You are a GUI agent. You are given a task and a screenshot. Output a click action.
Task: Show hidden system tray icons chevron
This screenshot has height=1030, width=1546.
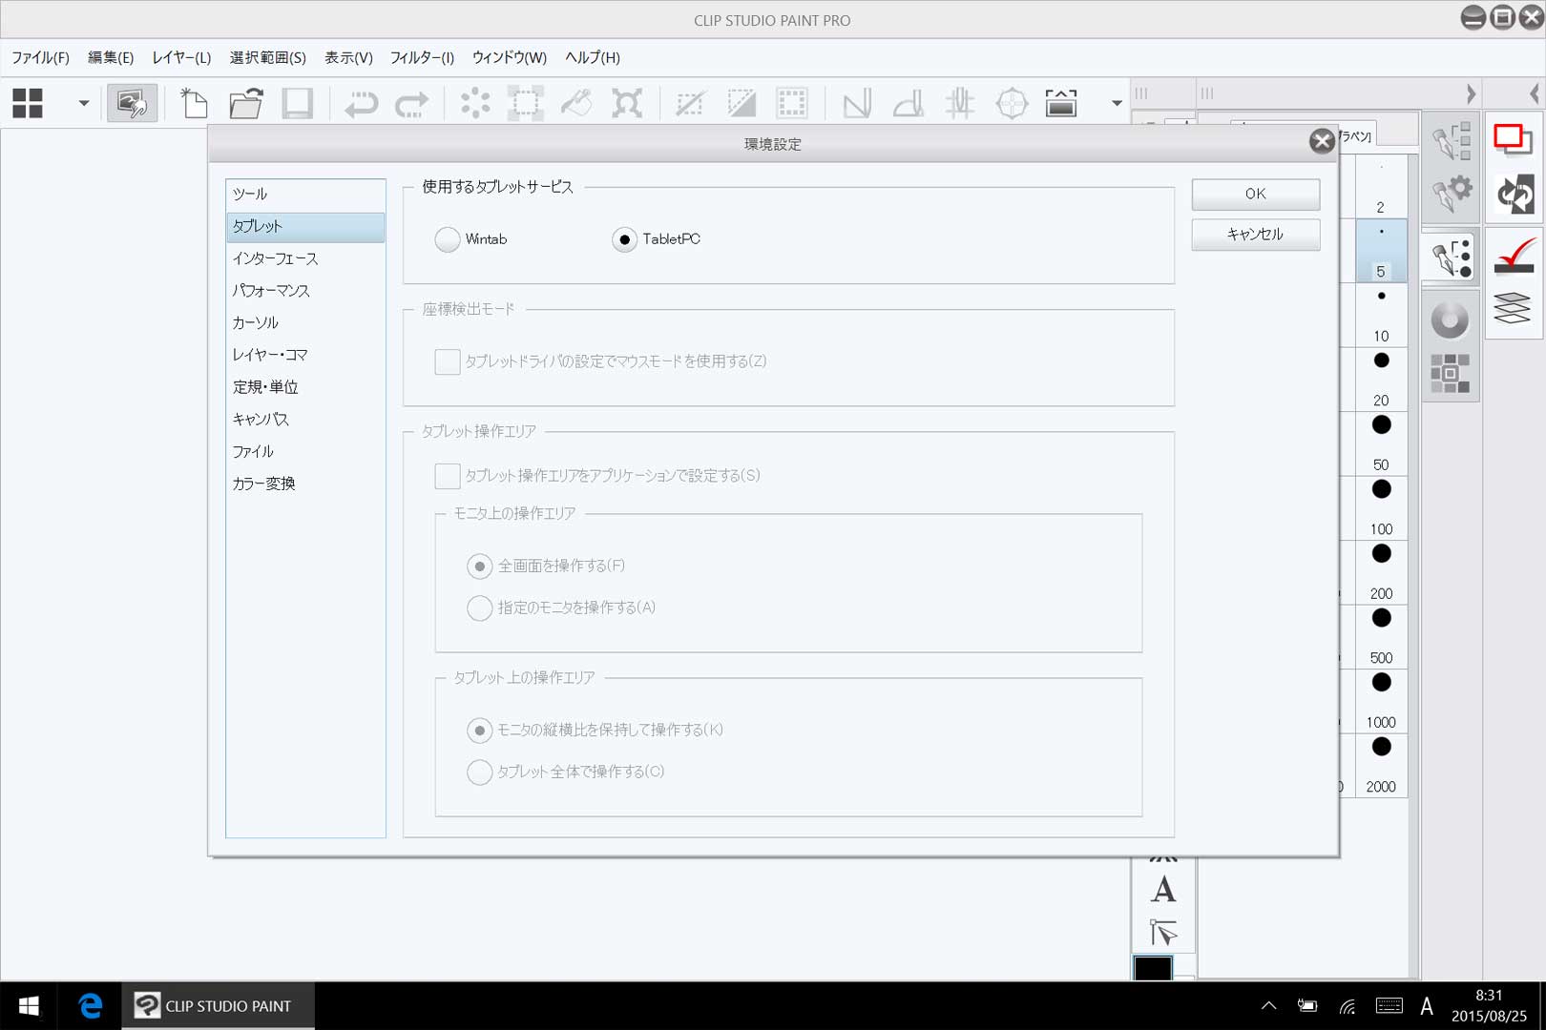pyautogui.click(x=1268, y=1005)
